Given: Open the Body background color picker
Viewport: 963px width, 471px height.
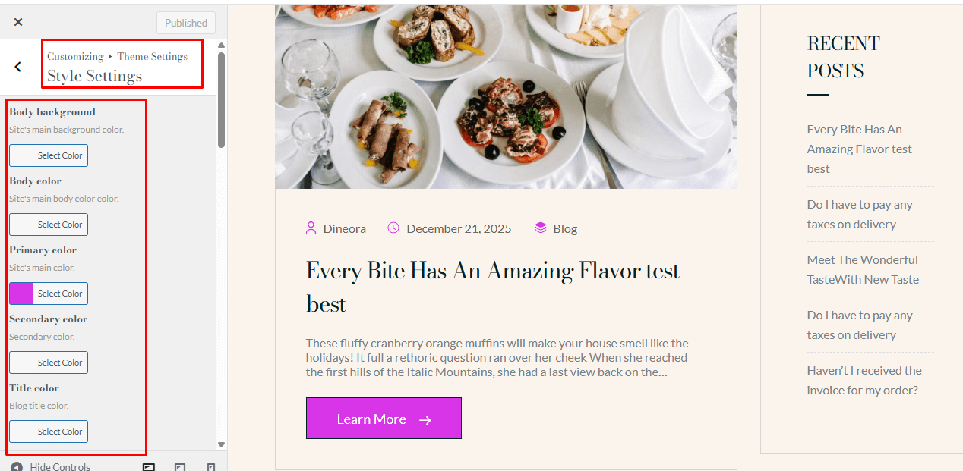Looking at the screenshot, I should [x=49, y=155].
